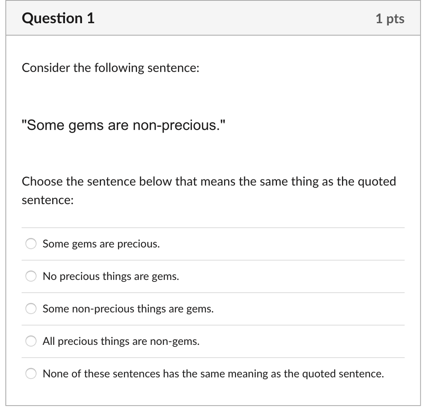Select the radio button for "No precious things are gems."
The image size is (424, 416).
tap(31, 276)
